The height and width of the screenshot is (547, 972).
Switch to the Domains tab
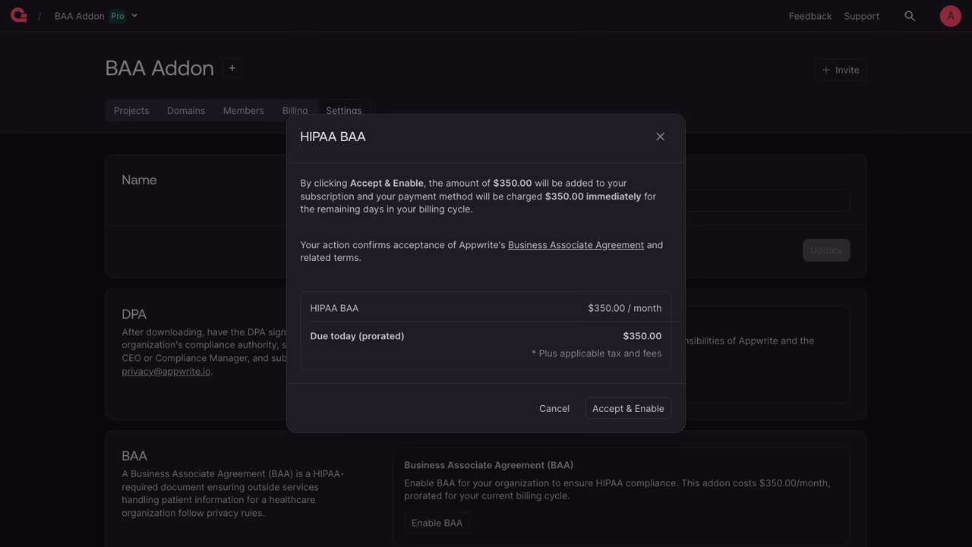click(186, 111)
